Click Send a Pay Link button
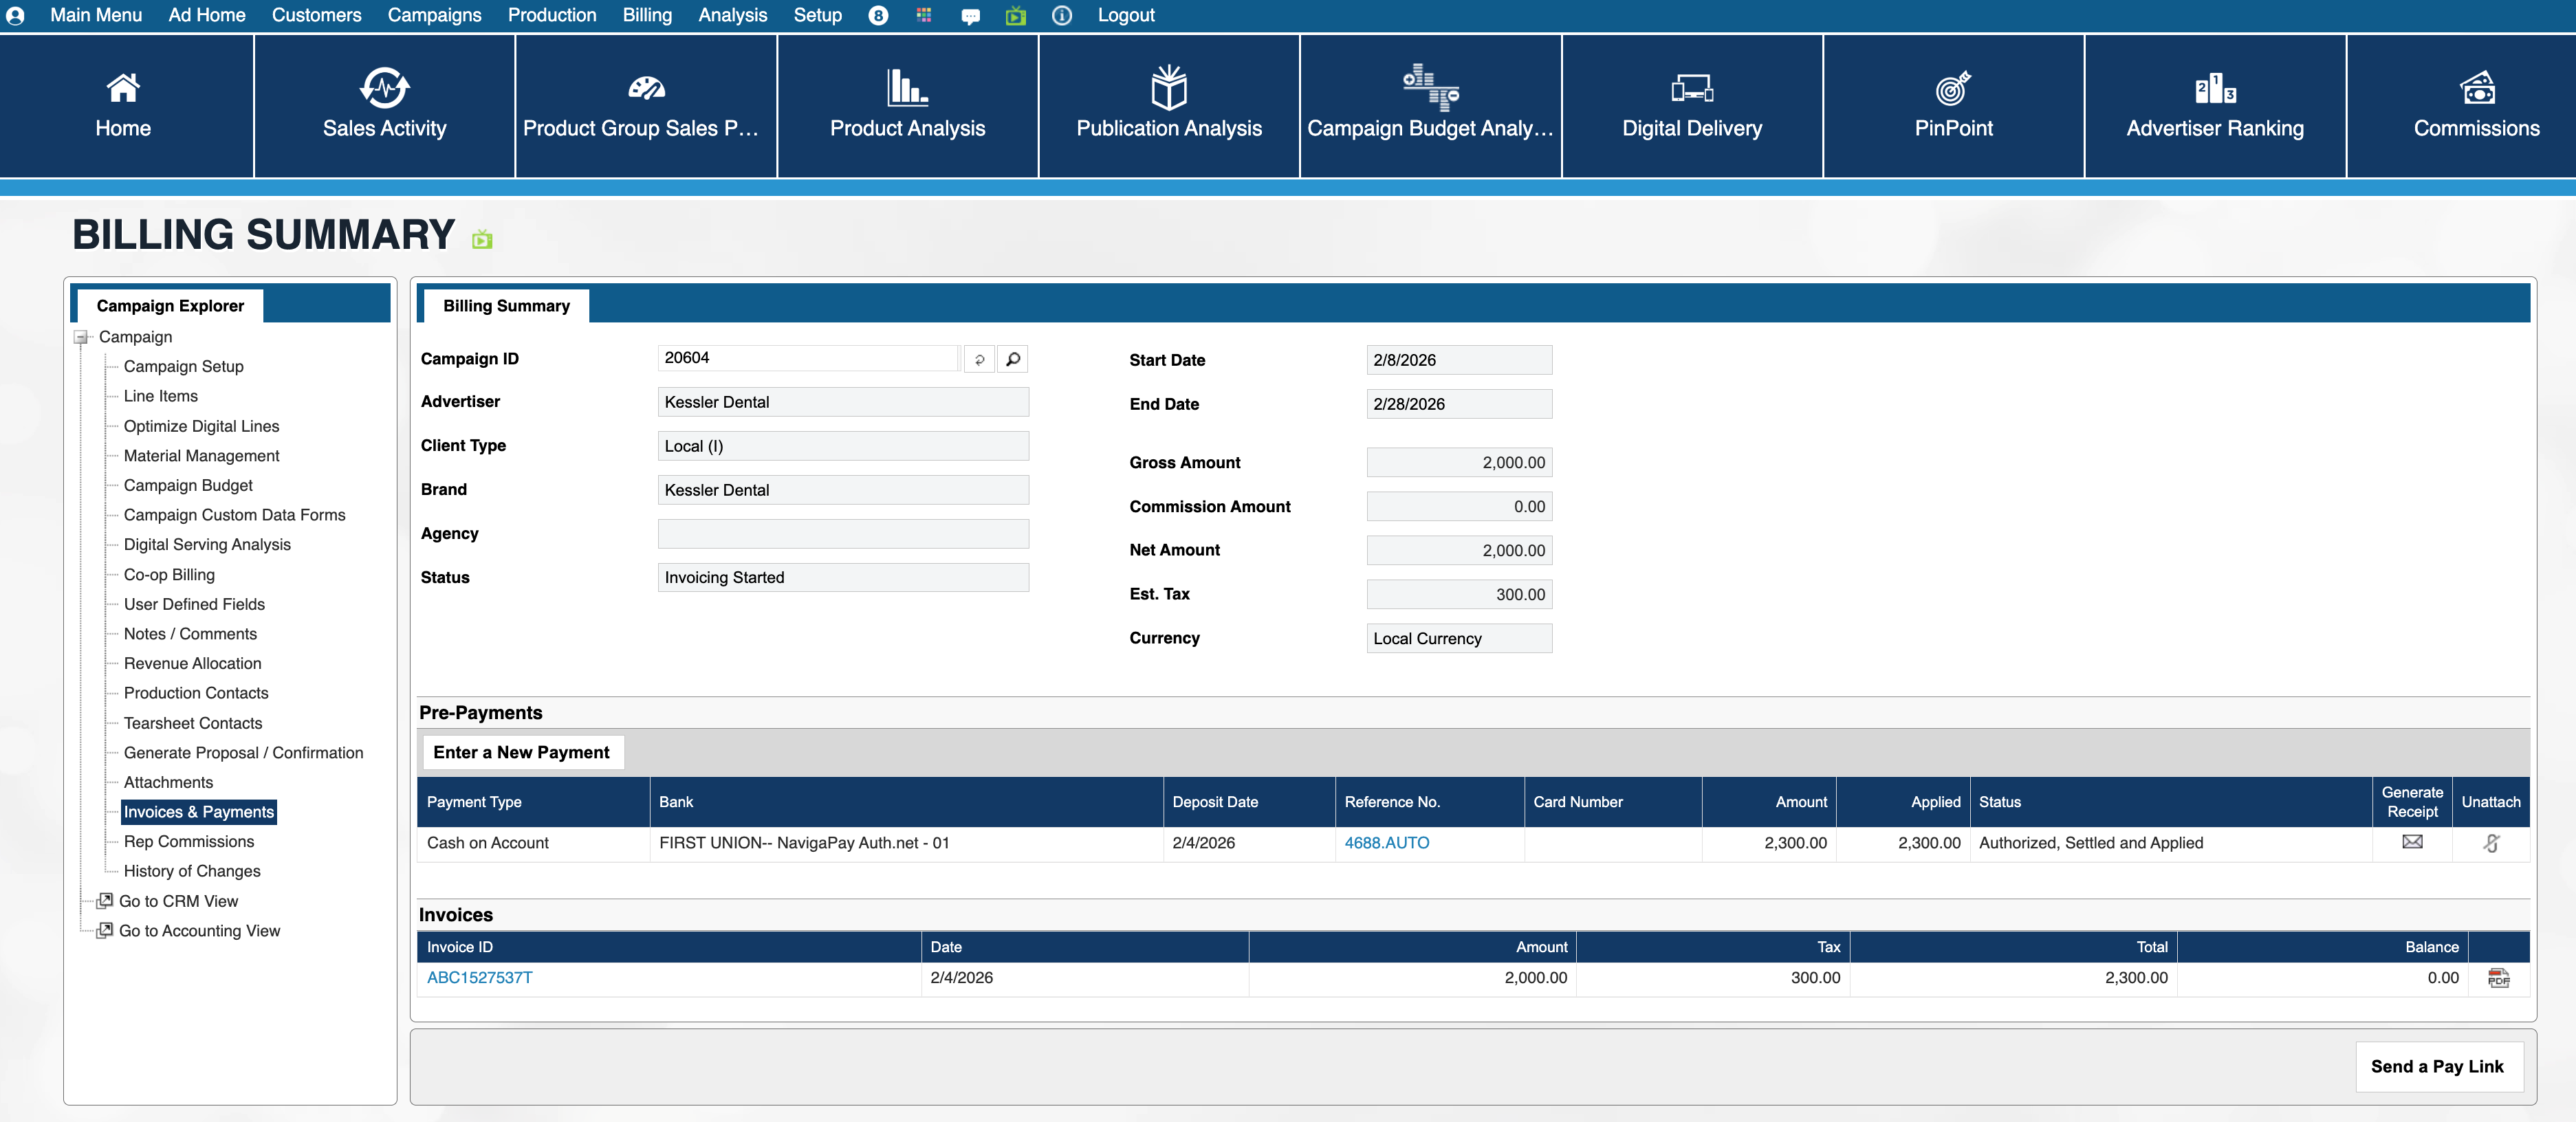 [2436, 1066]
